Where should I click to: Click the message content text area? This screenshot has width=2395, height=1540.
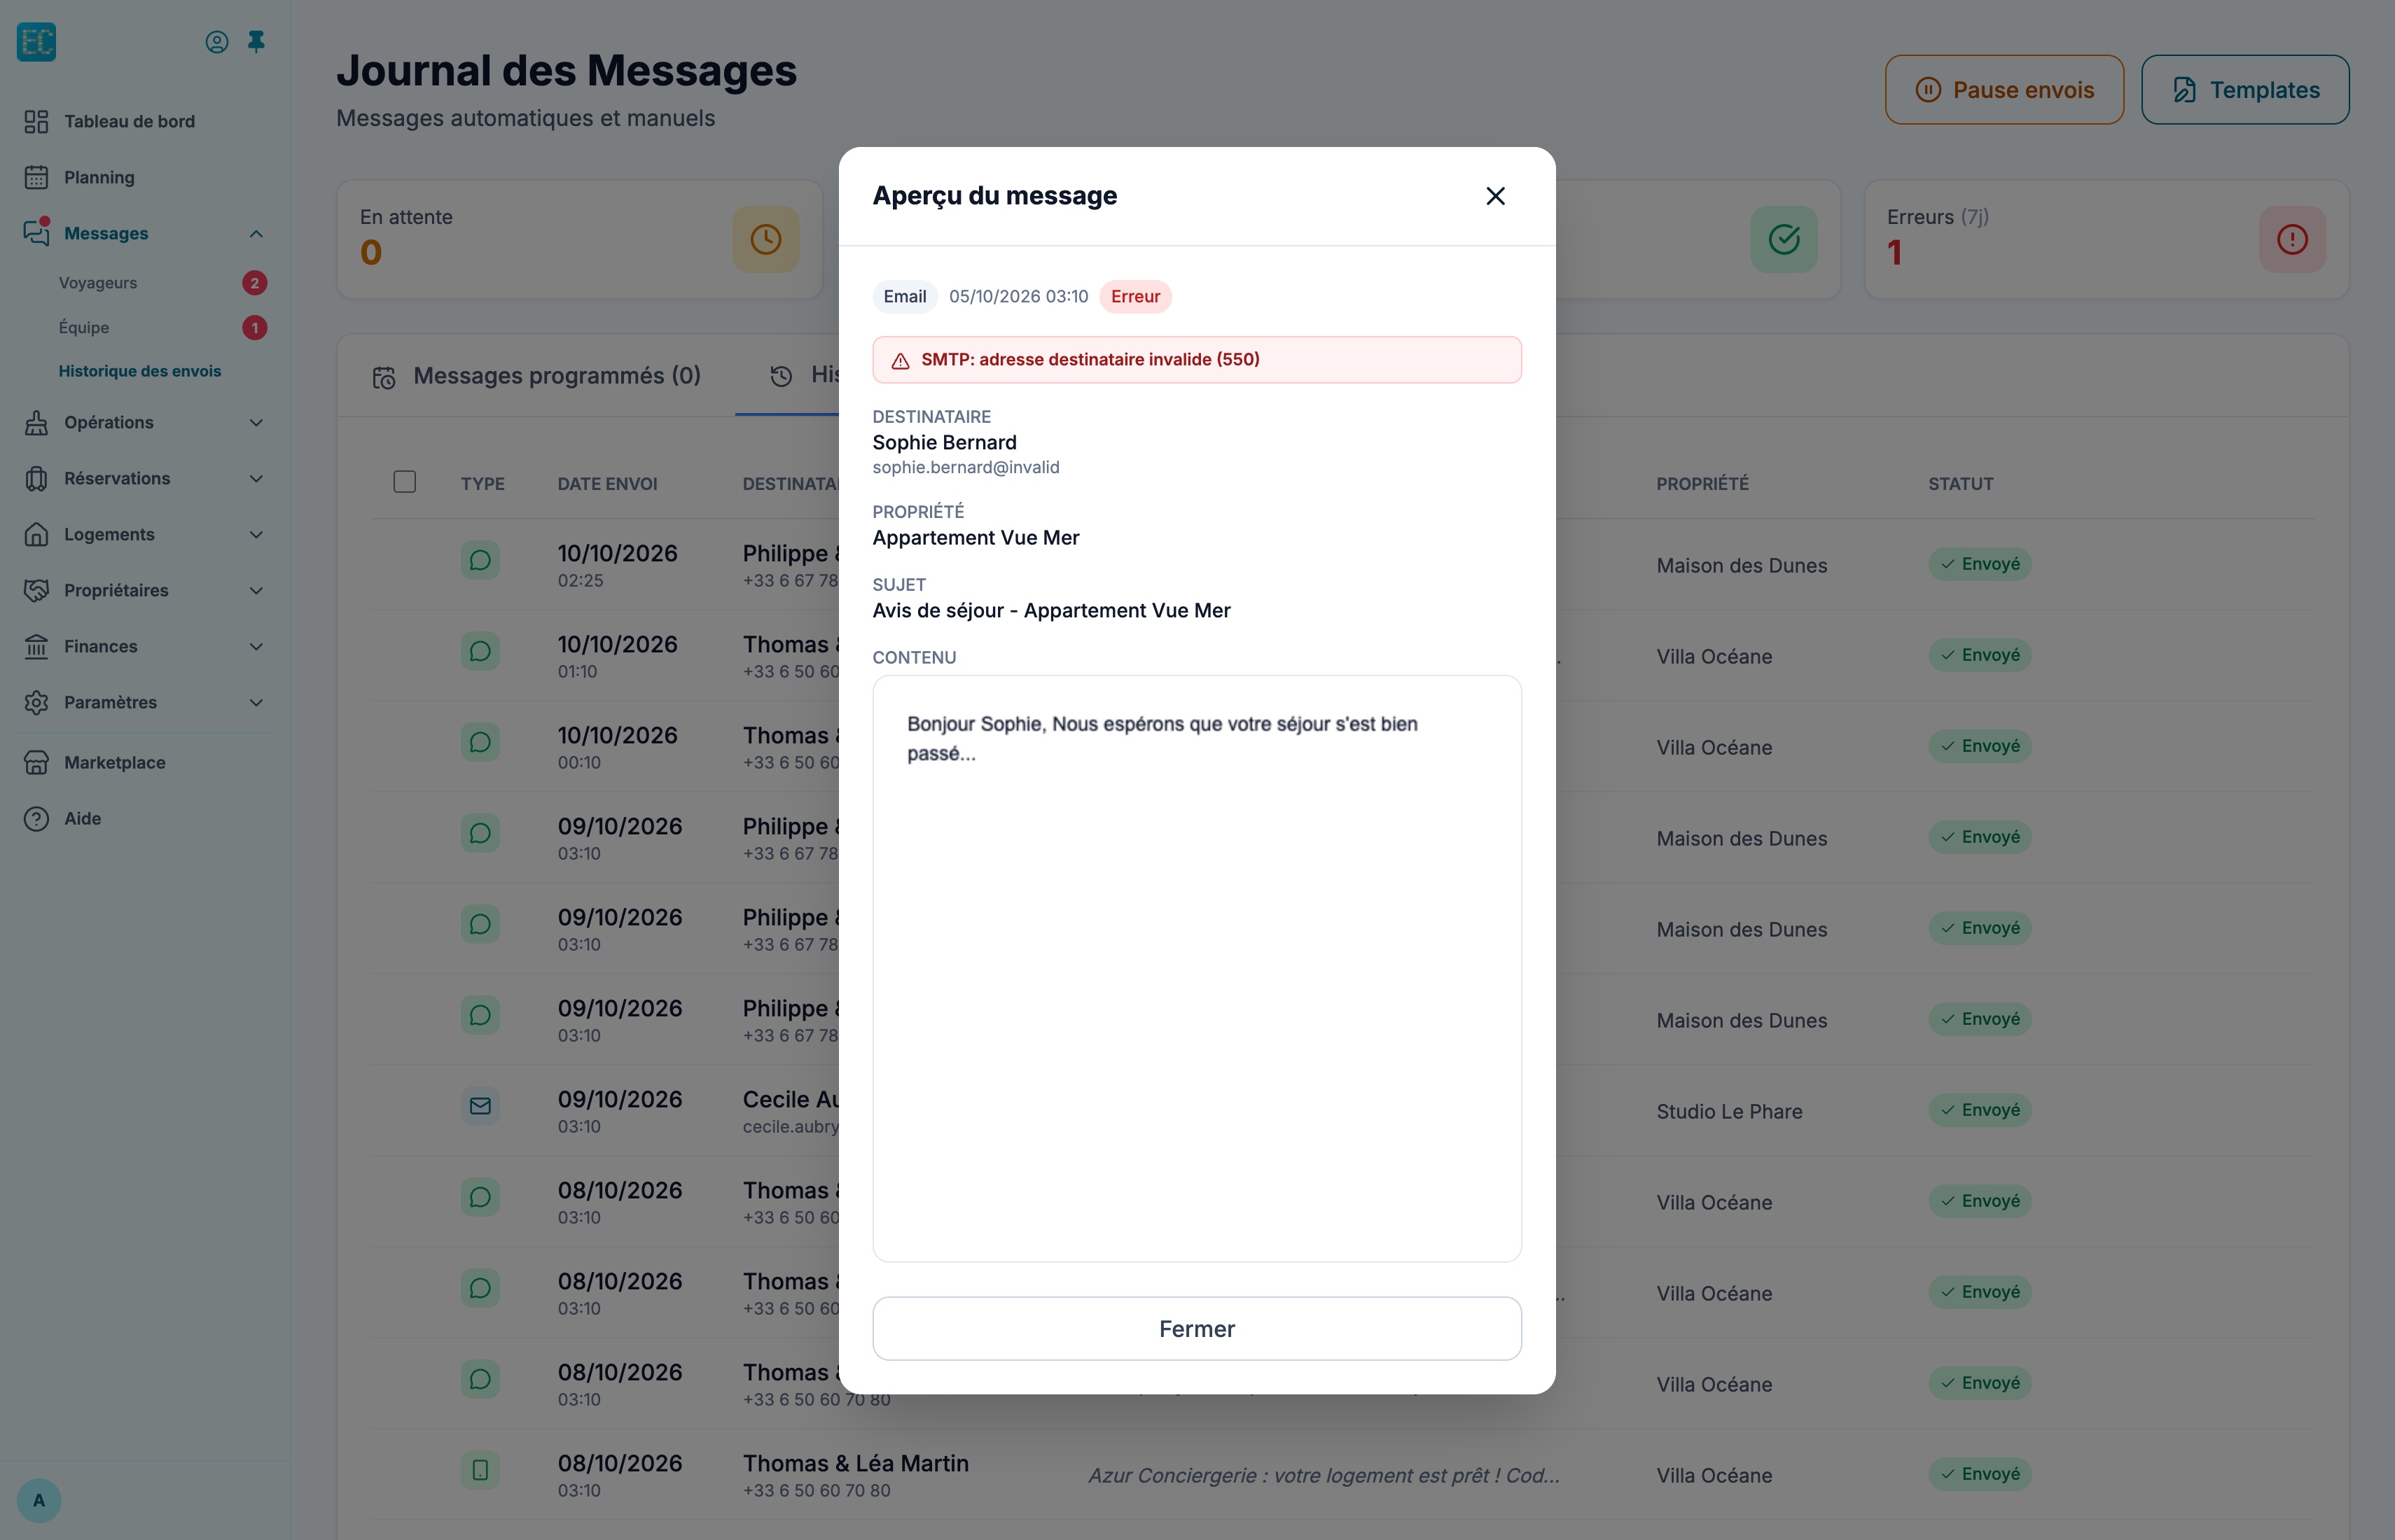pos(1197,968)
